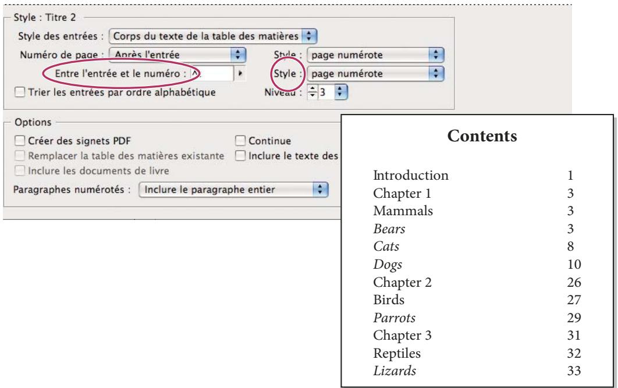Open the Paragraphes numérotés dropdown
618x388 pixels.
coord(234,190)
